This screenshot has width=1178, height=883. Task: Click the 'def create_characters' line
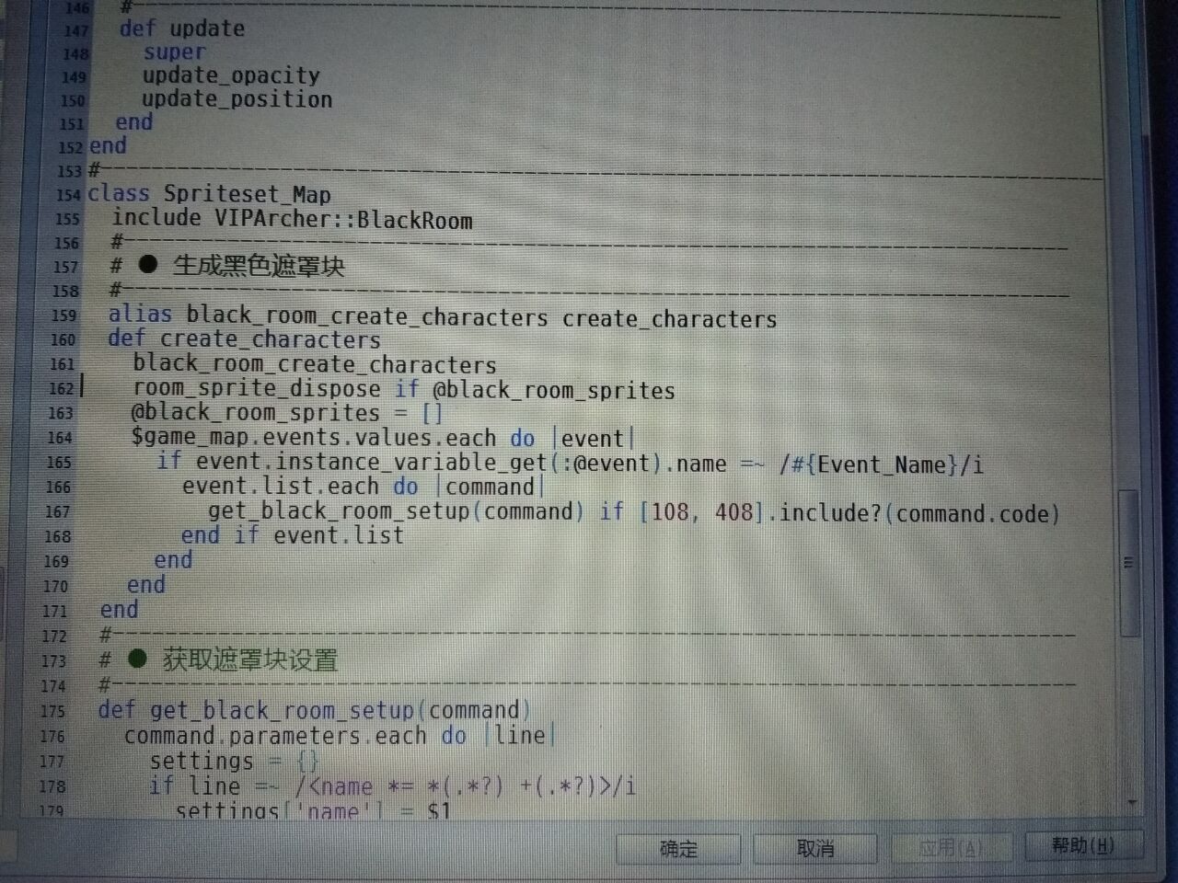(244, 338)
